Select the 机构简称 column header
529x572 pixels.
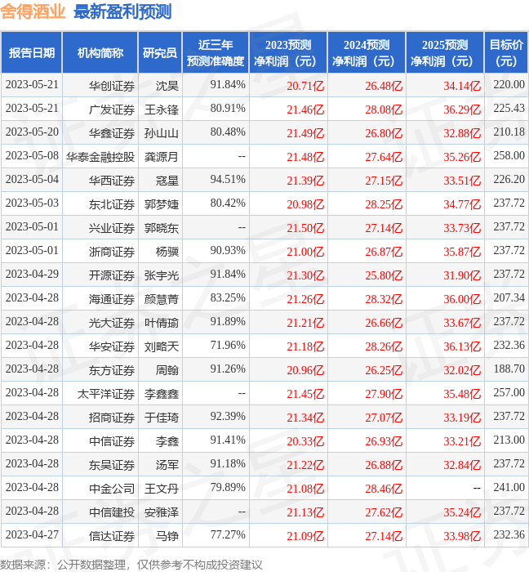[x=100, y=53]
